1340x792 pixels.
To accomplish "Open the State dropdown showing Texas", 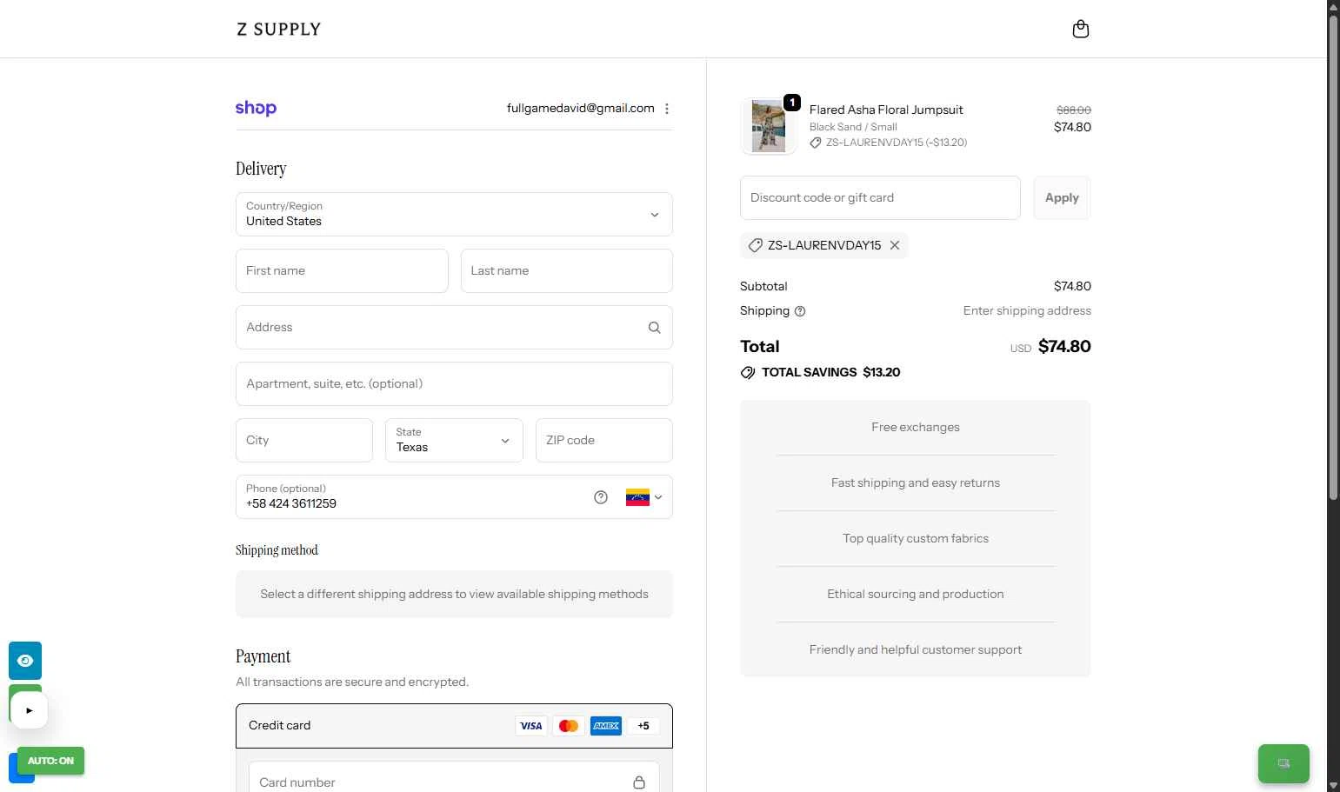I will click(454, 440).
